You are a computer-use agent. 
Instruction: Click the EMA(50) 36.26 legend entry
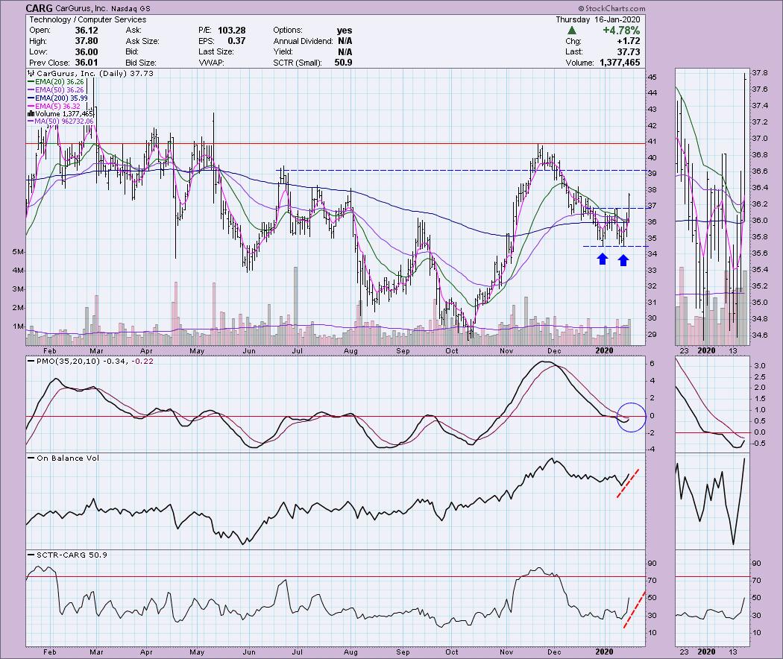click(x=56, y=90)
